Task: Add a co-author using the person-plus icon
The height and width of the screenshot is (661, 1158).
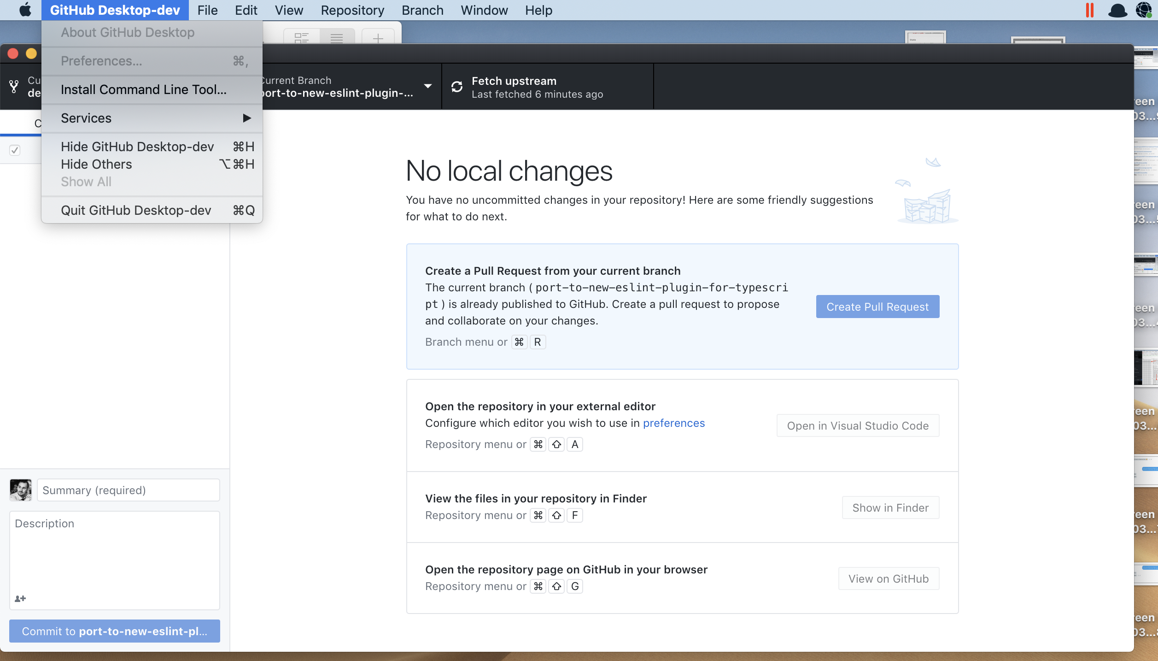Action: point(19,598)
